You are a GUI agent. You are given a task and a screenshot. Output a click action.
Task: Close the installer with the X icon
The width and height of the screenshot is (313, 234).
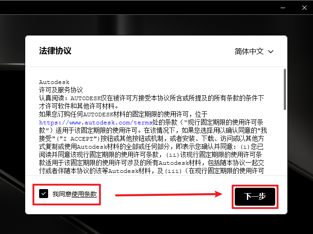(x=304, y=8)
